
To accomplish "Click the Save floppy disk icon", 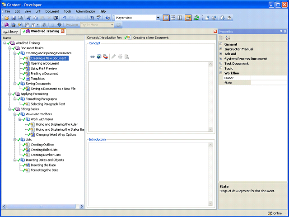I will point(14,18).
